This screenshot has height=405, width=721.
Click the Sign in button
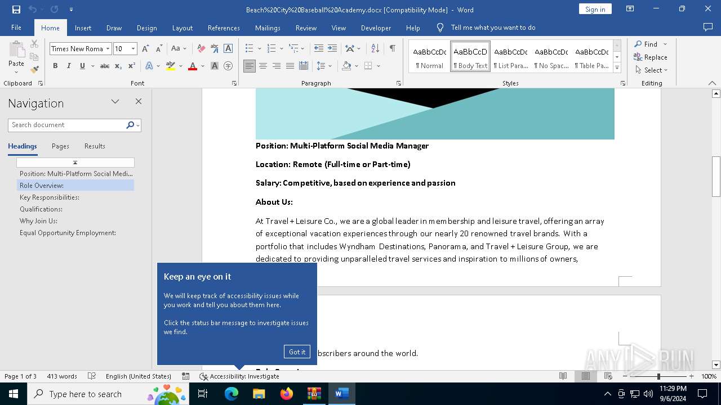tap(595, 9)
